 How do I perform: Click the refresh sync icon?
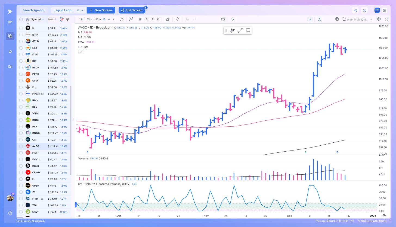click(x=177, y=19)
